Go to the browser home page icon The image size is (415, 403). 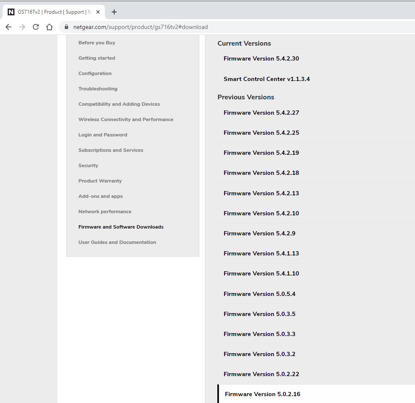49,27
